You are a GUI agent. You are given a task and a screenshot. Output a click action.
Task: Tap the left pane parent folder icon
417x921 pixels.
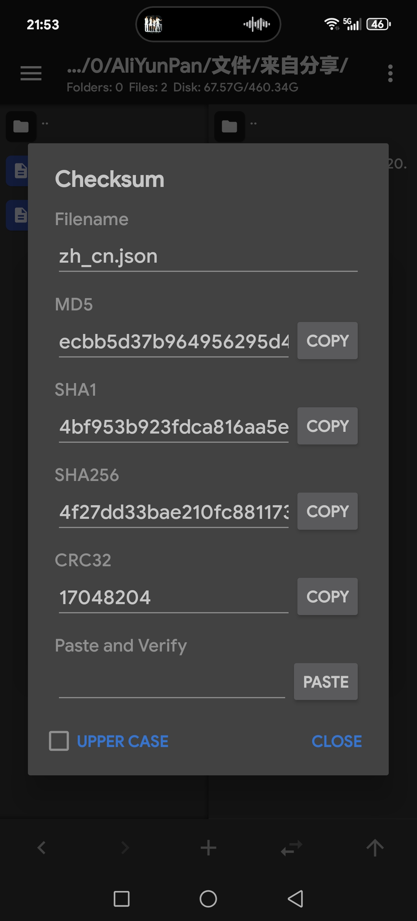pyautogui.click(x=21, y=126)
